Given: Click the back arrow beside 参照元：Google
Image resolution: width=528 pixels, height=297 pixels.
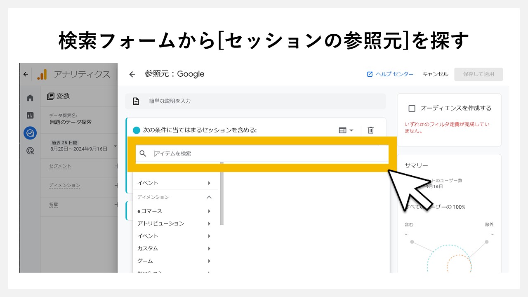Looking at the screenshot, I should [x=132, y=74].
